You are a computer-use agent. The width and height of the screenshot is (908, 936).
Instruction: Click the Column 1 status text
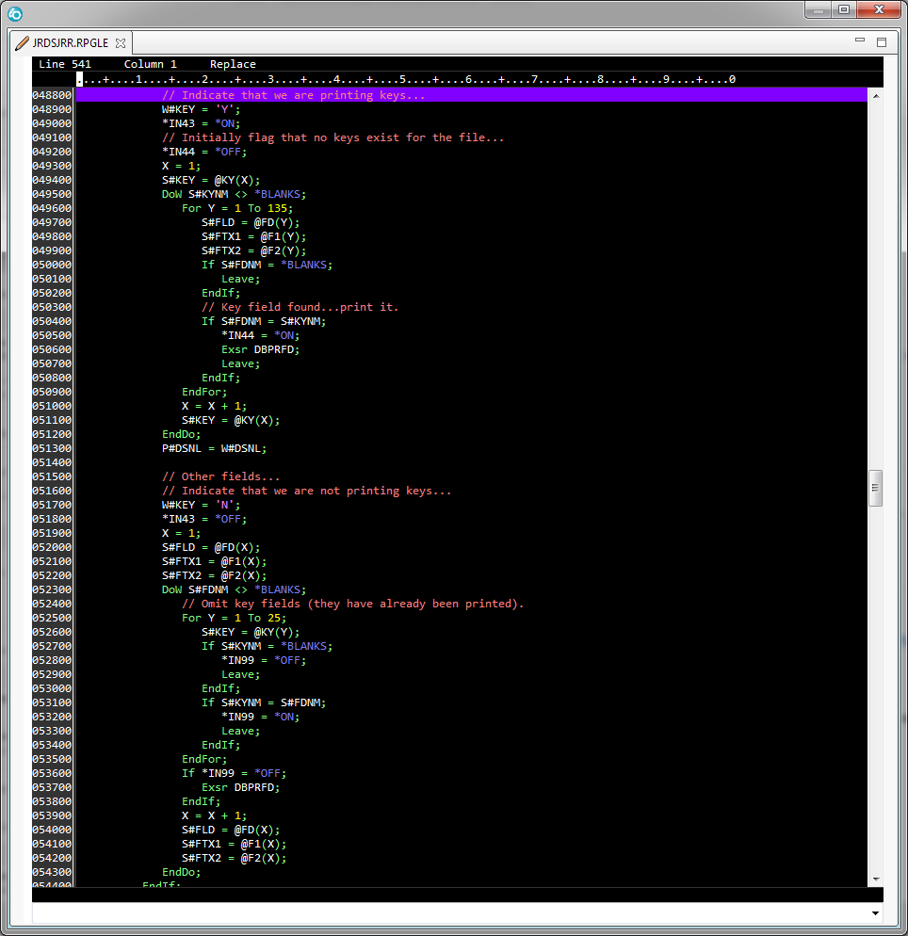pos(150,64)
